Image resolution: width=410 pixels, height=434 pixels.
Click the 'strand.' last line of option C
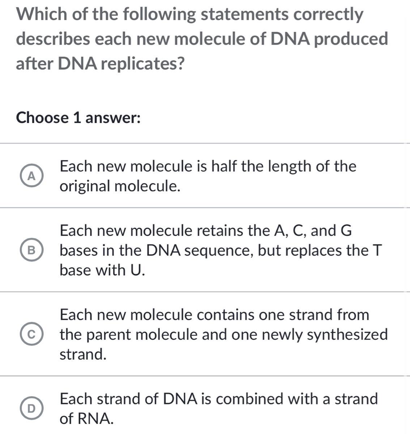pos(83,354)
